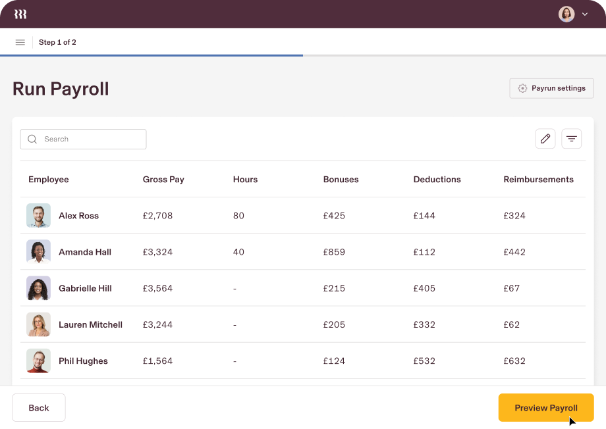Viewport: 606px width, 429px height.
Task: Expand the Payrun settings options
Action: coord(551,88)
